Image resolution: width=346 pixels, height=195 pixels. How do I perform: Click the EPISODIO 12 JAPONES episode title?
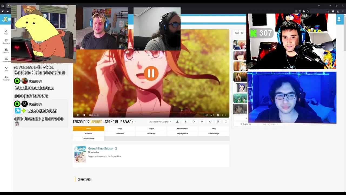point(104,122)
